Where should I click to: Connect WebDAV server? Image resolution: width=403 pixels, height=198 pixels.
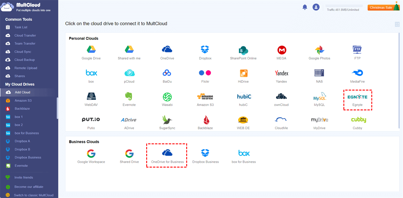[x=91, y=99]
